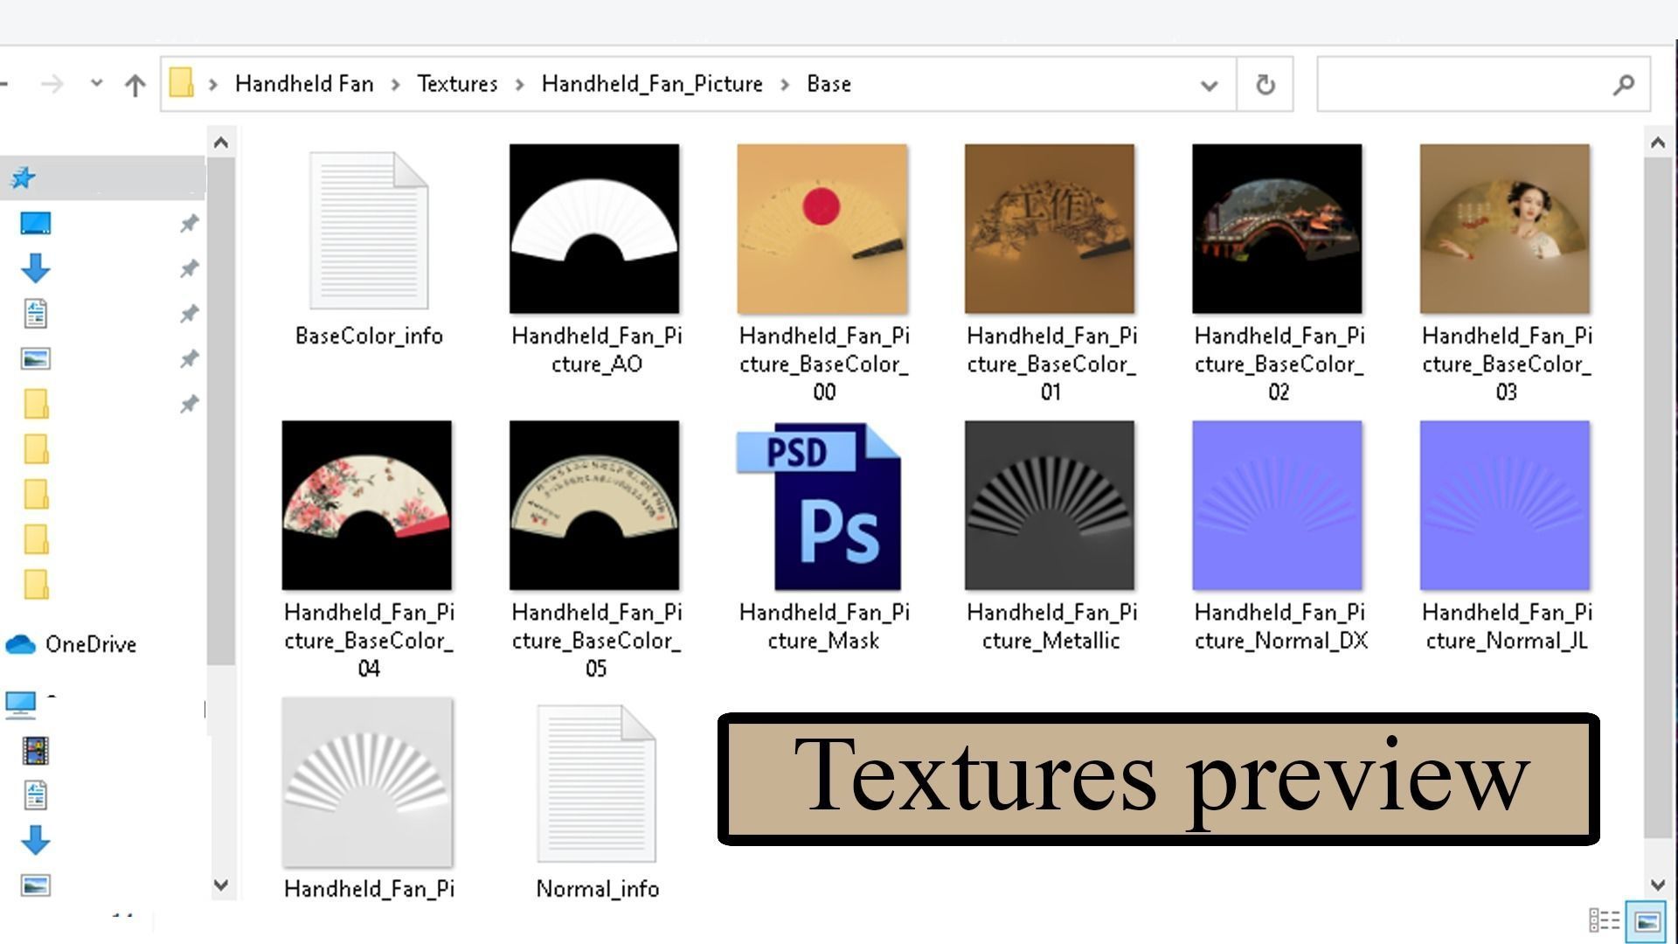Switch to the large thumbnails view

1647,921
